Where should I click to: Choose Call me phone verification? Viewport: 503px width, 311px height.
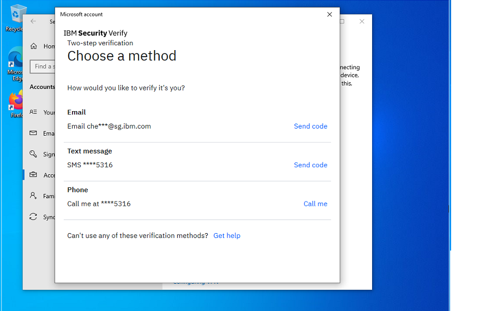coord(315,204)
